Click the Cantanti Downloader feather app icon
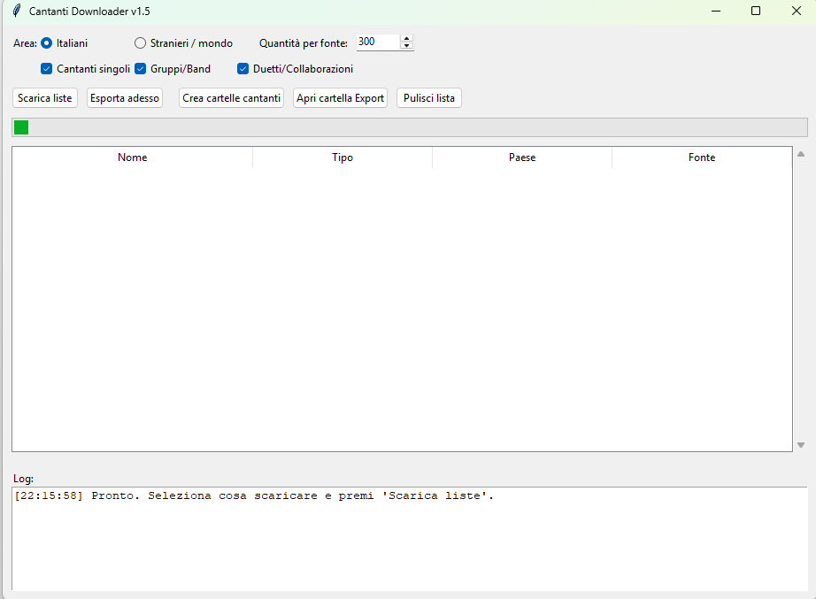Viewport: 816px width, 599px height. [17, 11]
